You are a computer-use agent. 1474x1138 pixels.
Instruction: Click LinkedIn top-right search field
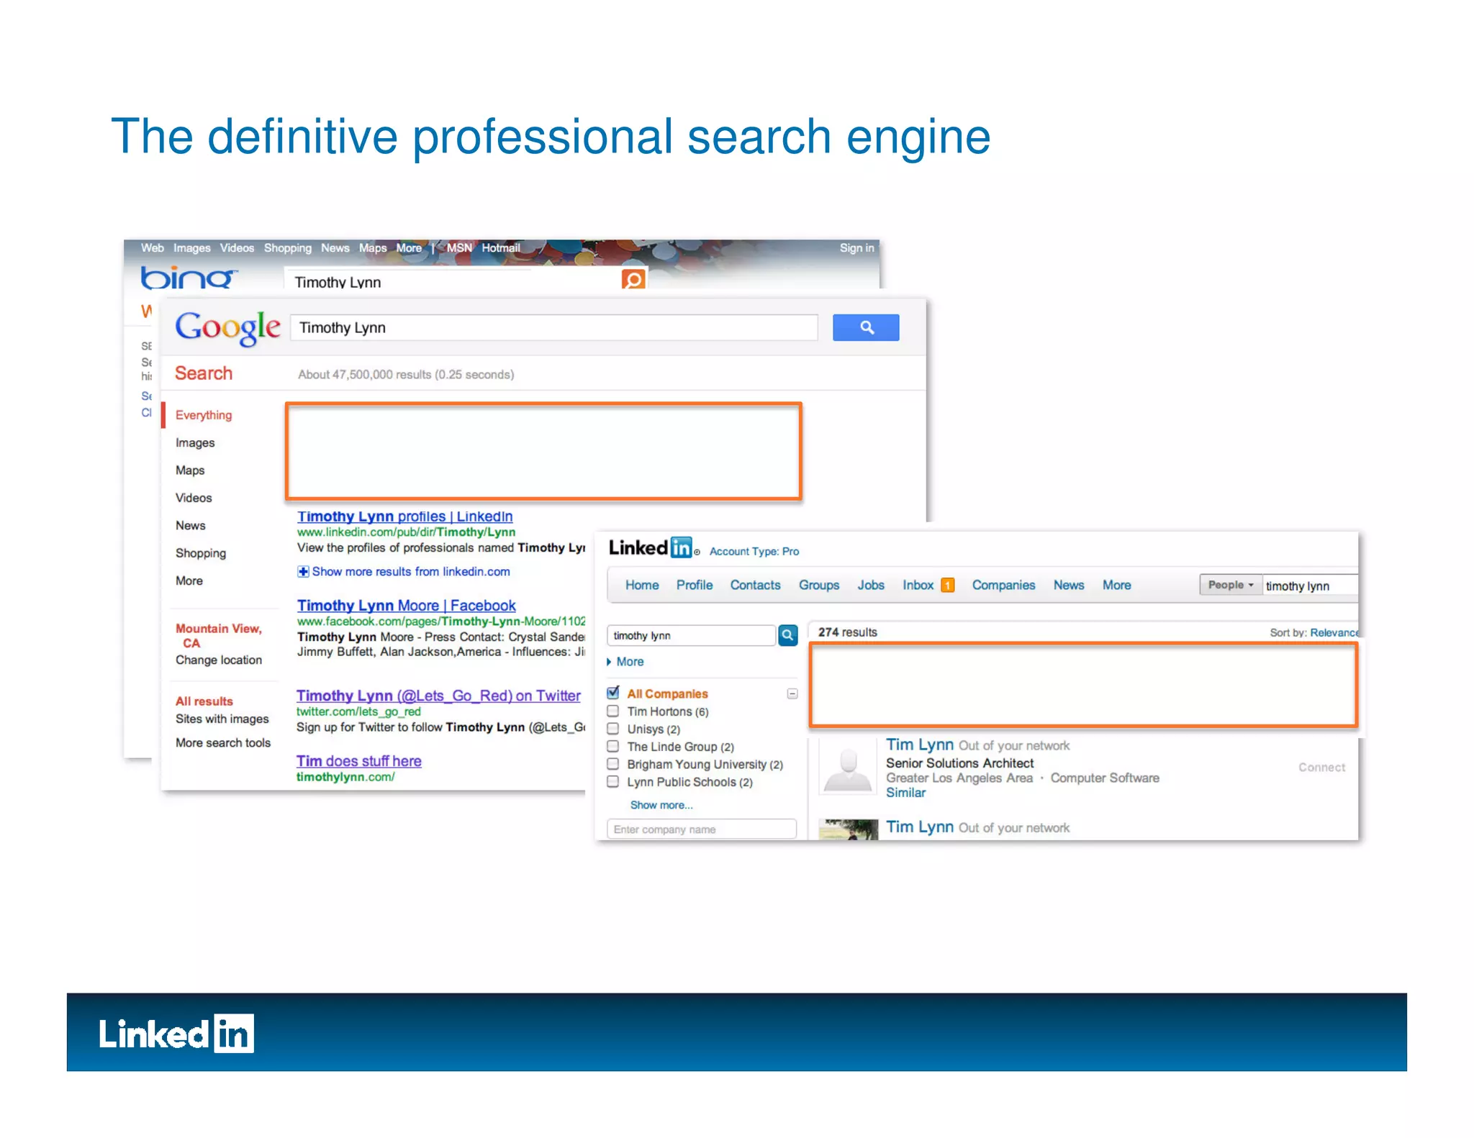pyautogui.click(x=1310, y=586)
